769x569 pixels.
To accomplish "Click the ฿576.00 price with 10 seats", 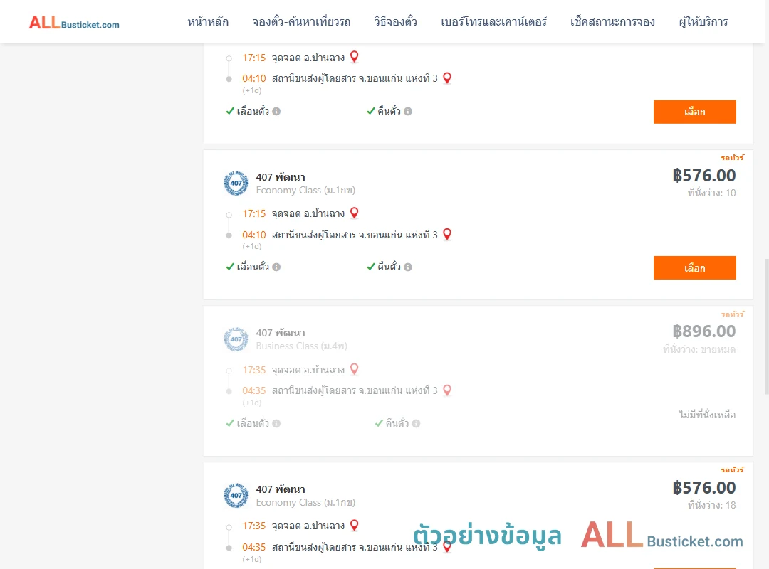I will 703,175.
